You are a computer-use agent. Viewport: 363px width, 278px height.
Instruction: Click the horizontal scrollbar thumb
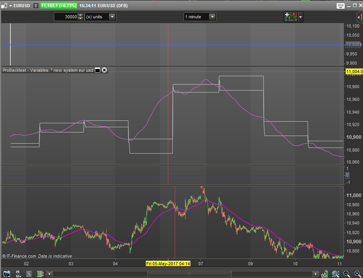[x=189, y=274]
